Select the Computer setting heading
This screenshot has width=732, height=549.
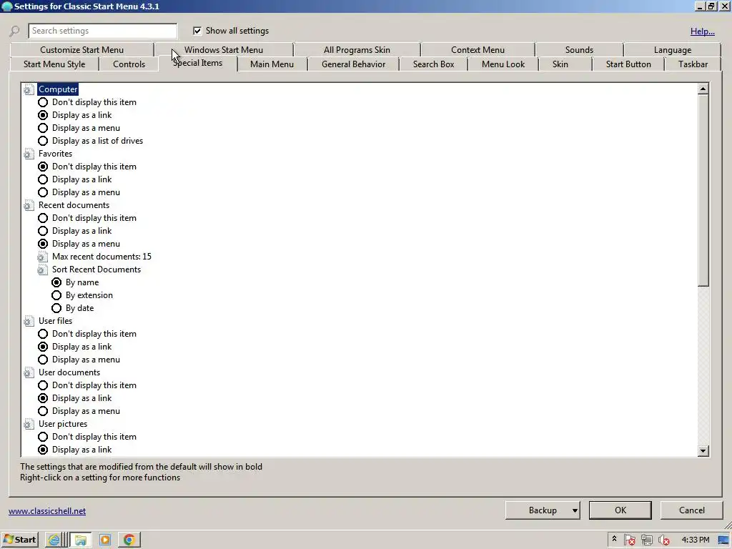pos(58,89)
